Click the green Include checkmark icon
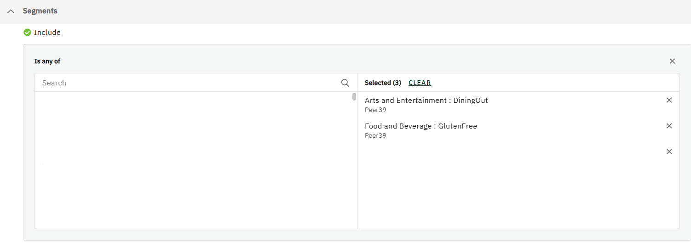 (27, 33)
